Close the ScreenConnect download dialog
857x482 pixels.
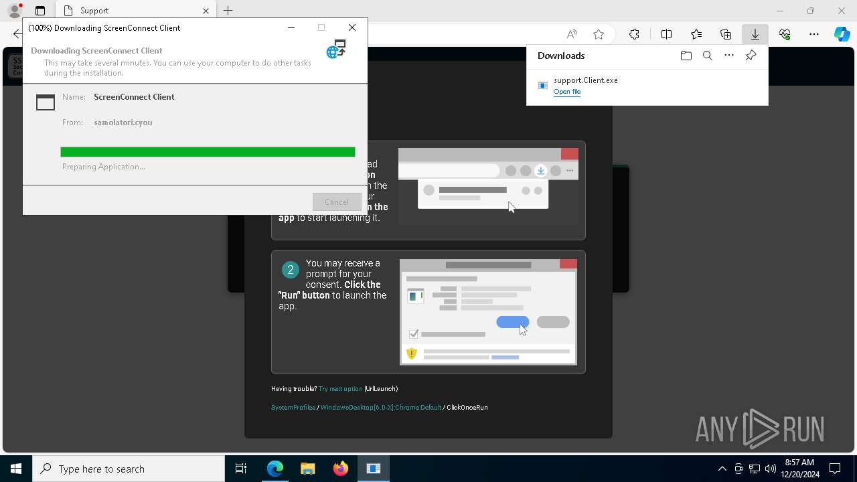coord(352,27)
